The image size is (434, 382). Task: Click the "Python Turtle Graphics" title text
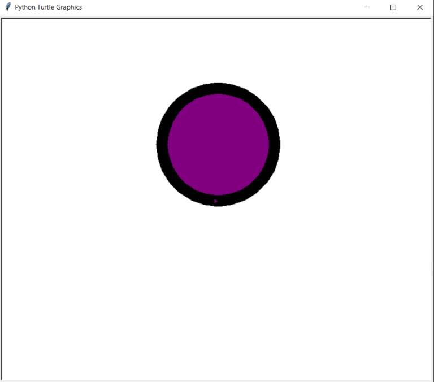point(48,7)
